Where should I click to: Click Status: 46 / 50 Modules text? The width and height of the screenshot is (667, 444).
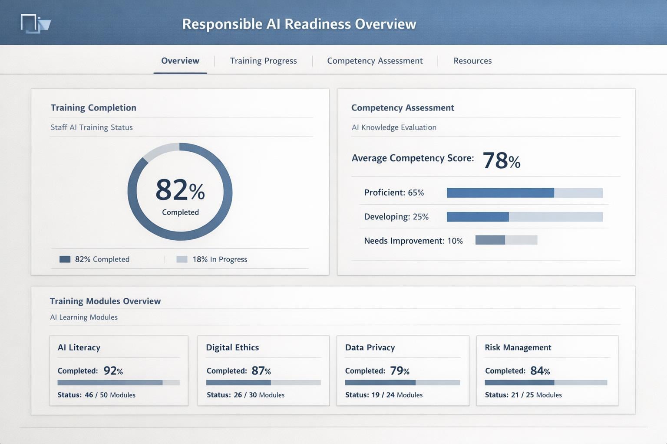click(96, 395)
